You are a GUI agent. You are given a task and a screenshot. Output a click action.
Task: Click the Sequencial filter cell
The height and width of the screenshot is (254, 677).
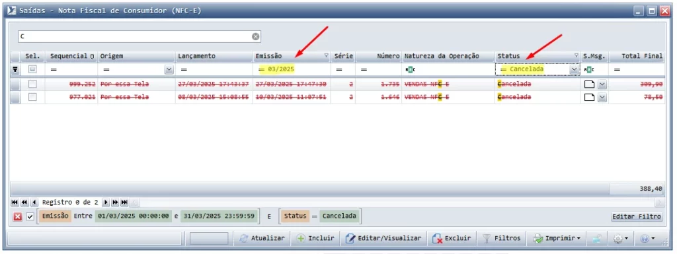coord(71,69)
